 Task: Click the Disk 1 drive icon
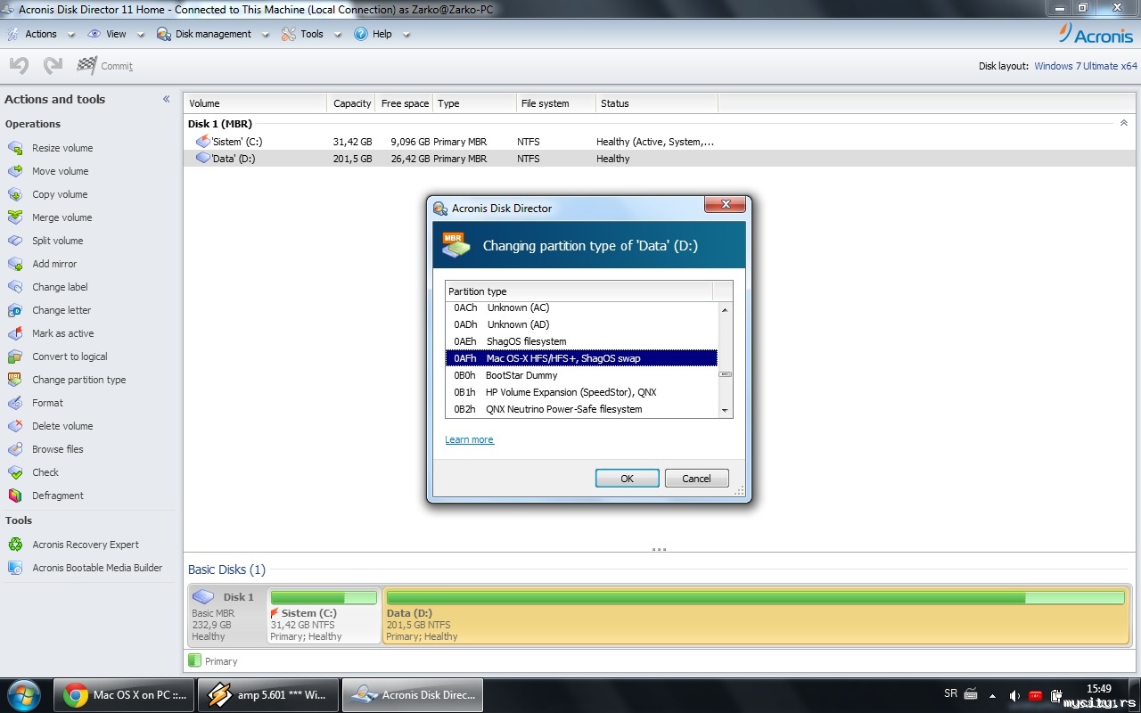tap(203, 596)
